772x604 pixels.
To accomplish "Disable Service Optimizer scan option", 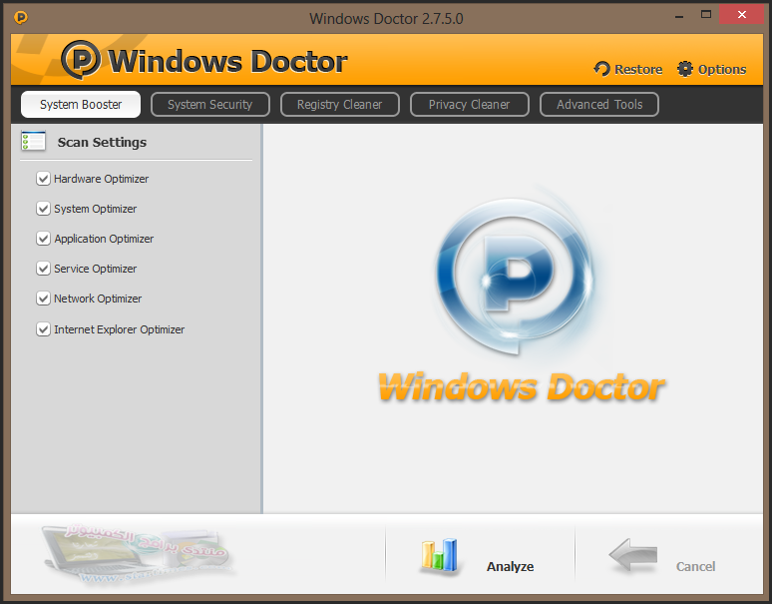I will (43, 269).
